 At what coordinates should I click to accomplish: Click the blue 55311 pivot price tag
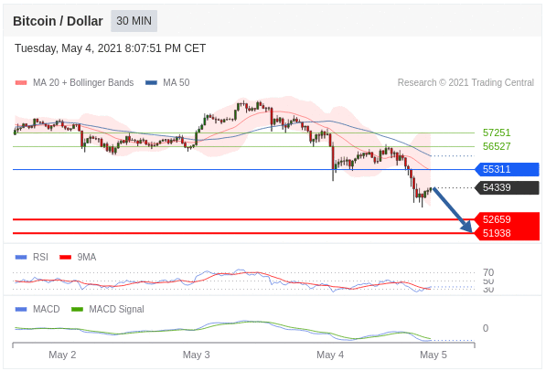tap(507, 169)
